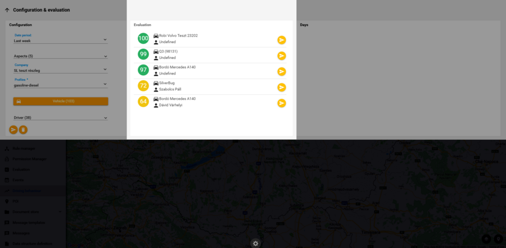Clear configuration with trash icon

23,130
